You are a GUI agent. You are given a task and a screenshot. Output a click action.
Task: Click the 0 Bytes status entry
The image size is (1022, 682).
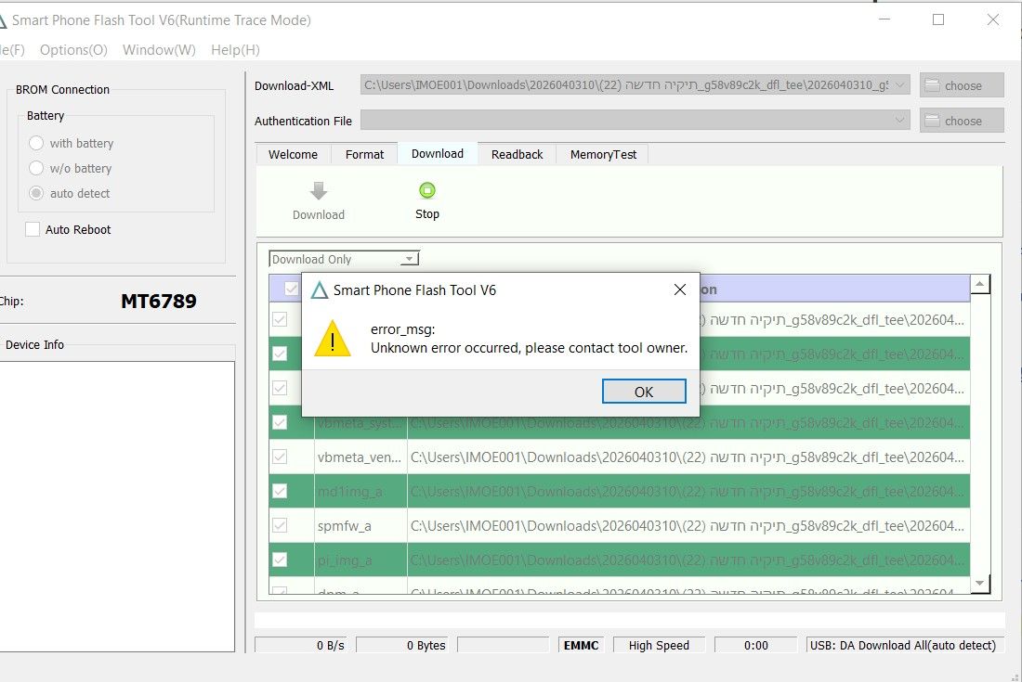point(401,646)
